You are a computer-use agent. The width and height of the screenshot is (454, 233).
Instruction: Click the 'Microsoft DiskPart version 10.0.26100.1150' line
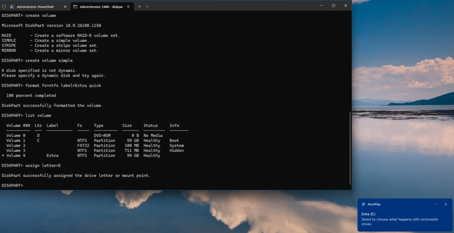click(51, 25)
